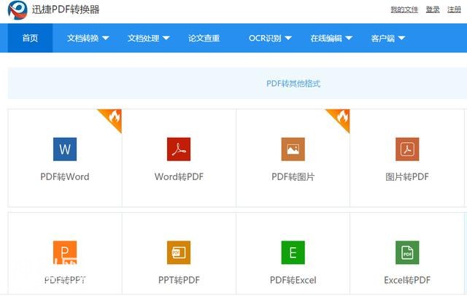This screenshot has height=296, width=467.
Task: Click the 迅捷PDF转换器 title text
Action: point(66,9)
